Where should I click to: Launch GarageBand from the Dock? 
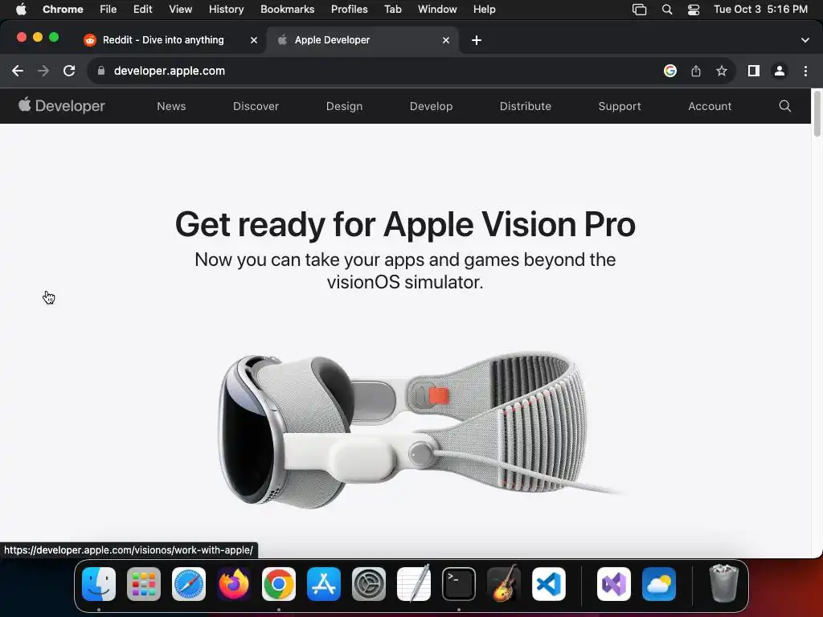click(x=504, y=584)
